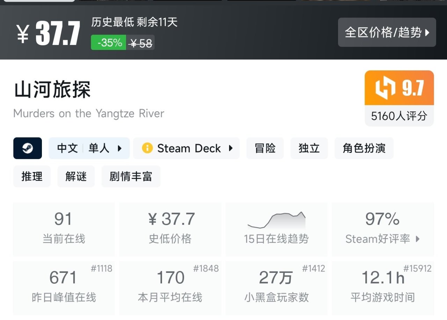Click the -35% discount badge

tap(109, 43)
